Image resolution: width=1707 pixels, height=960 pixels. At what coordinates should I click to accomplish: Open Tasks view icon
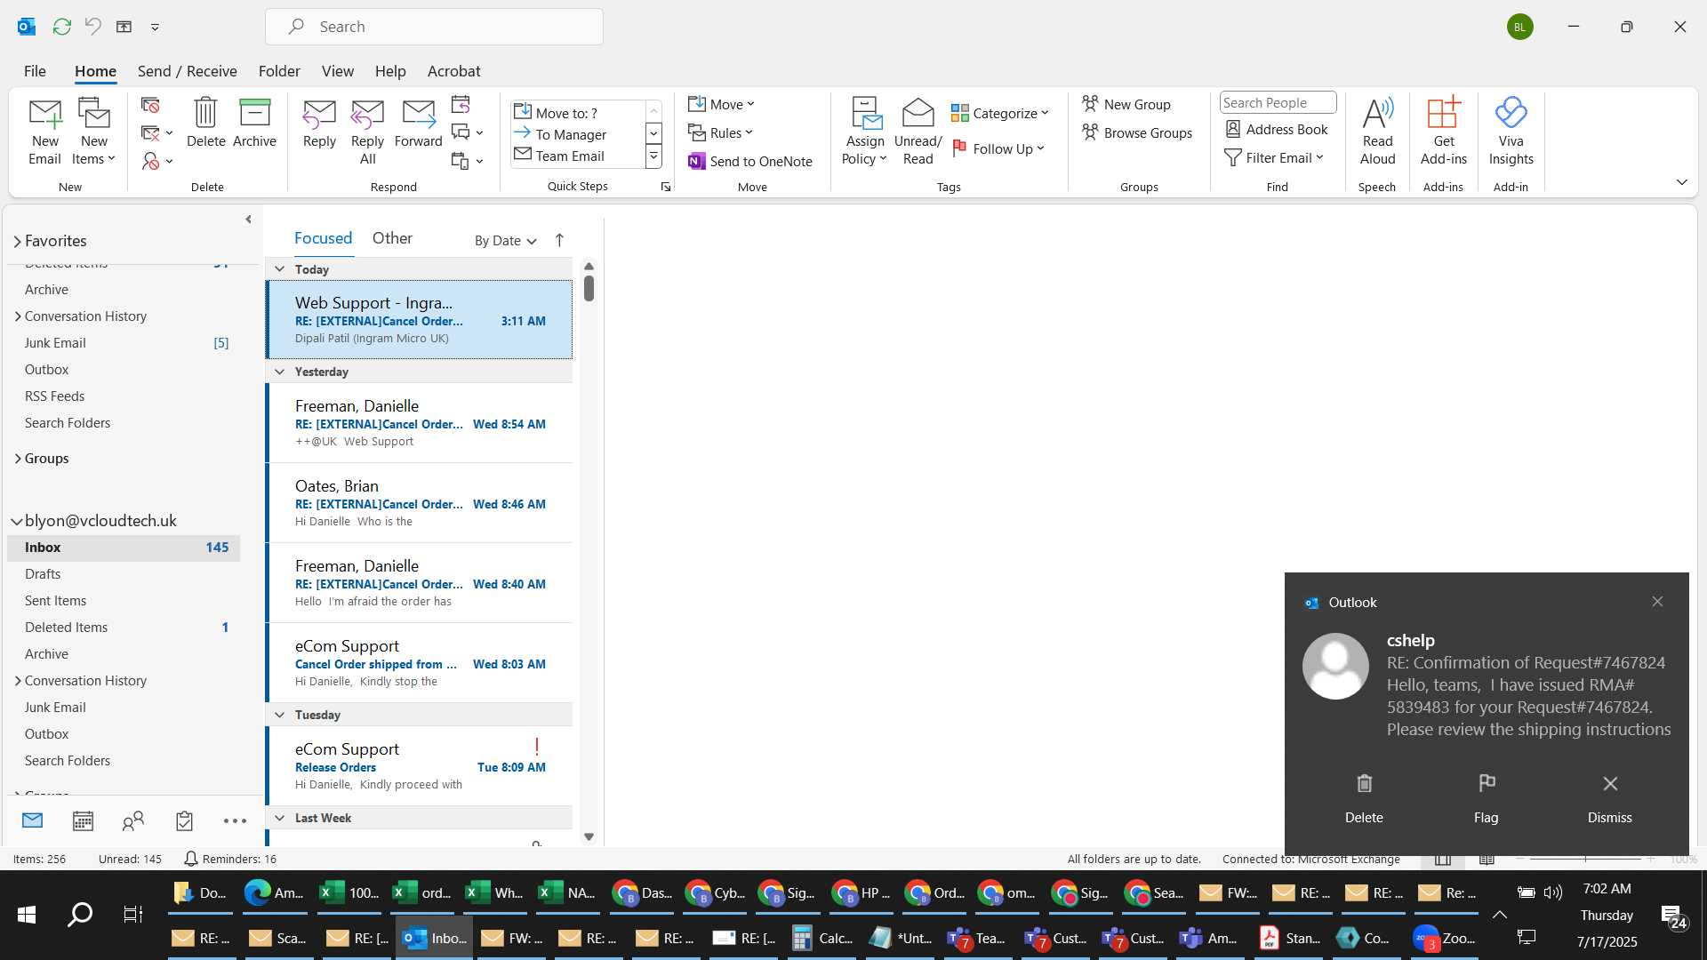[184, 820]
